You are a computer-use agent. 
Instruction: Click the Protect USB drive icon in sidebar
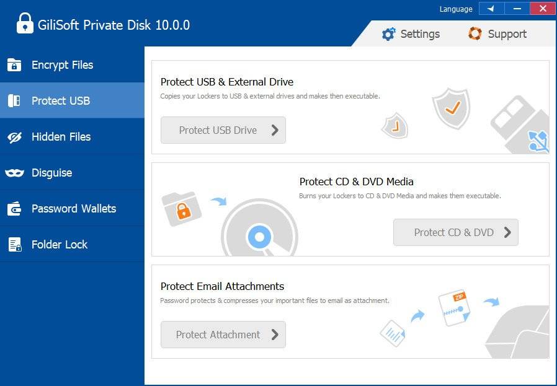(14, 101)
